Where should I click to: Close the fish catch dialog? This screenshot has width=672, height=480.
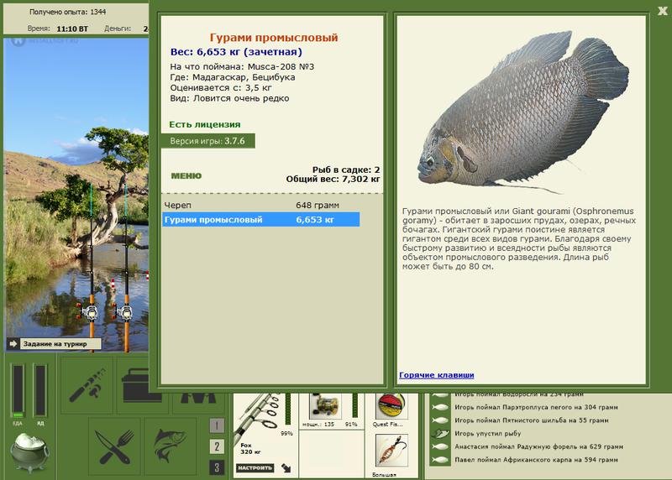point(663,11)
